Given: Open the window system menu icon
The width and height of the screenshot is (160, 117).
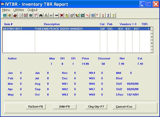Looking at the screenshot, I should (x=2, y=4).
